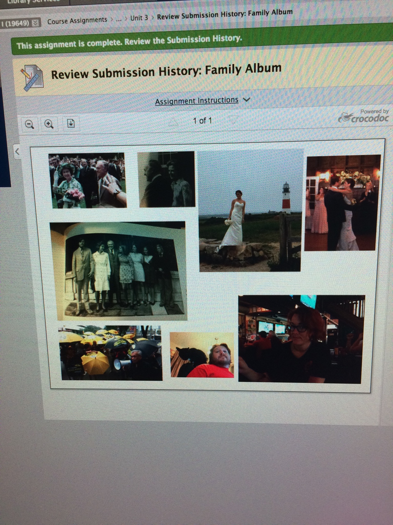Open the course dropdown next to (19649)
Image resolution: width=393 pixels, height=525 pixels.
[x=36, y=23]
